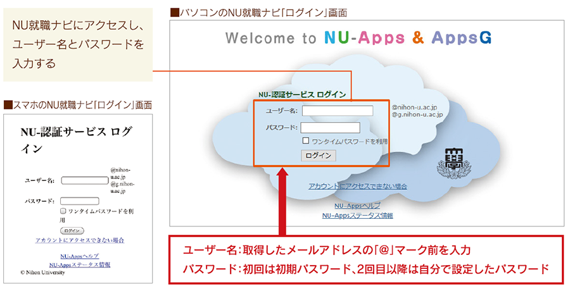
Task: Click the ログイン button in the PC screen
Action: point(319,156)
